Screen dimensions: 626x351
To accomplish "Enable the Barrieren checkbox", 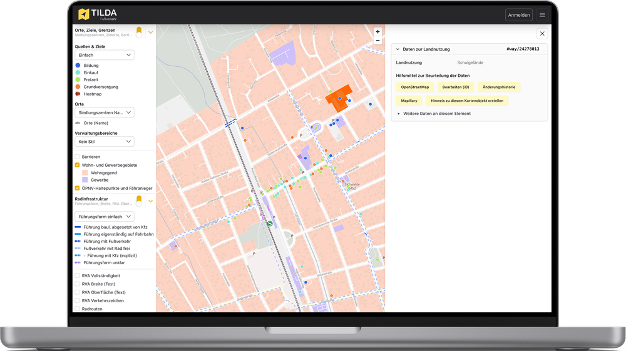I will pyautogui.click(x=78, y=157).
